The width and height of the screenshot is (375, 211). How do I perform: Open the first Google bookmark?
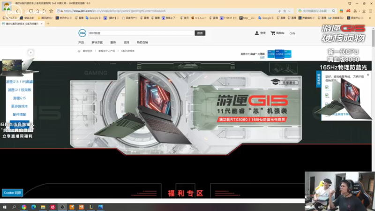(x=93, y=18)
